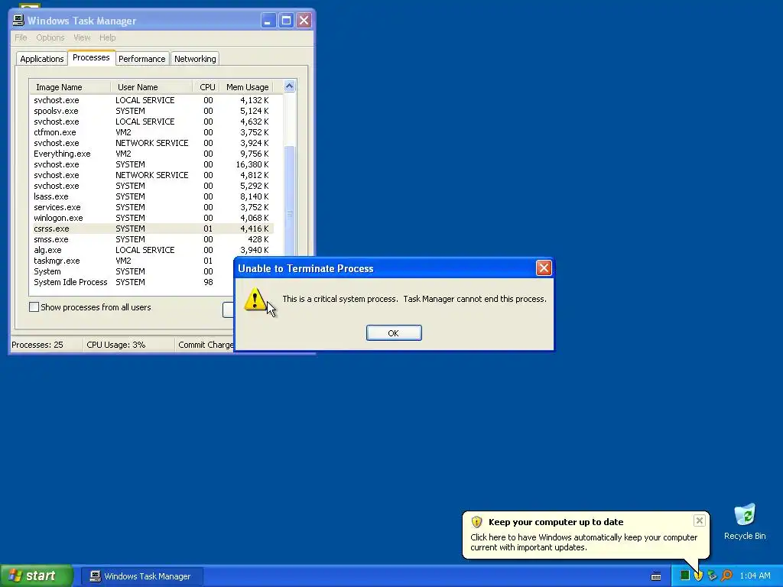The width and height of the screenshot is (783, 587).
Task: Select the winlogon.exe process
Action: click(x=151, y=218)
